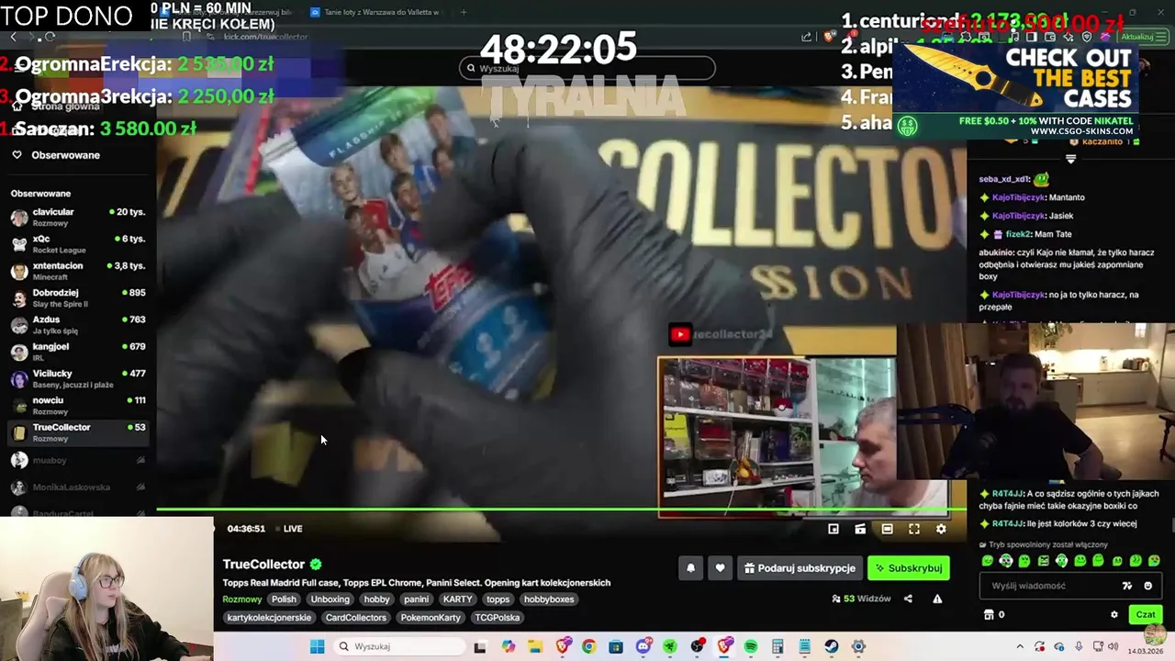Select the TCGPolska tag
Image resolution: width=1175 pixels, height=661 pixels.
coord(497,618)
